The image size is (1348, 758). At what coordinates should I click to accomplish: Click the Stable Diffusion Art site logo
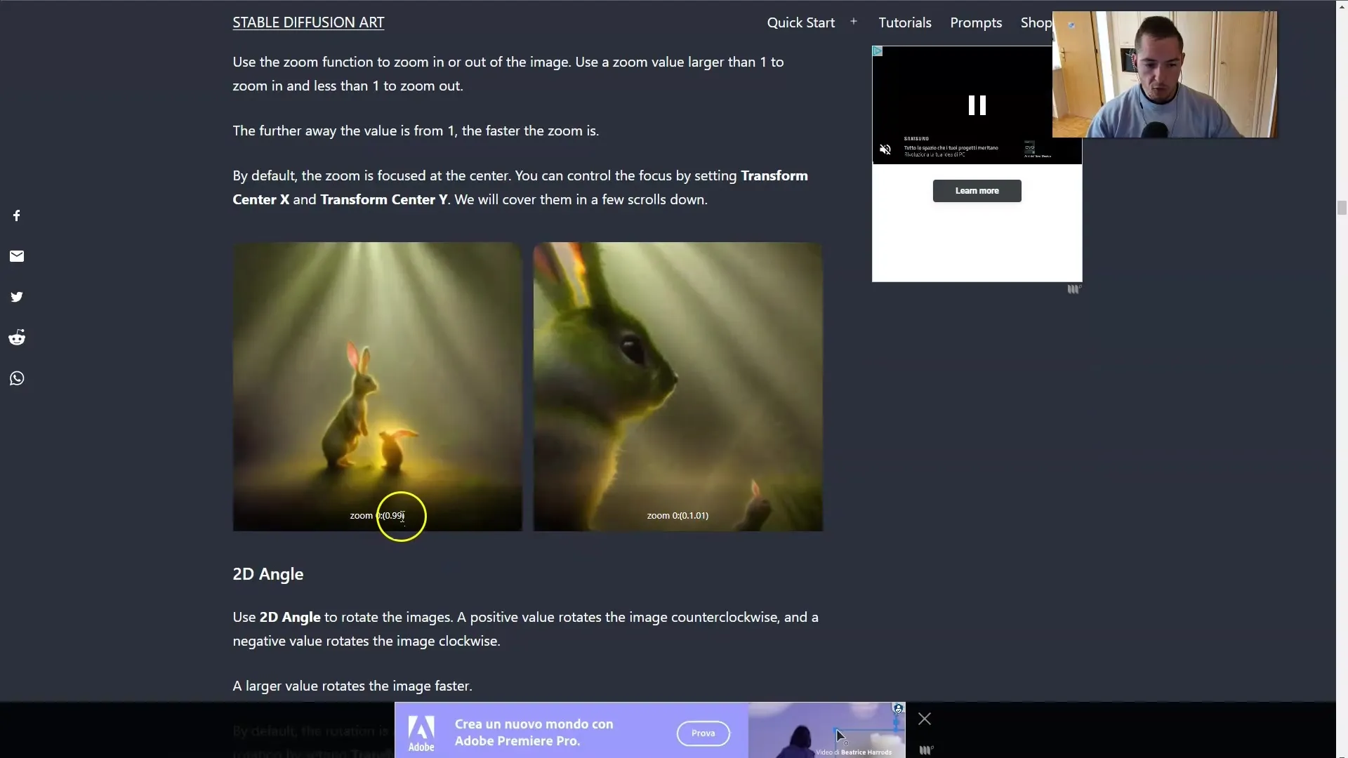(x=308, y=21)
